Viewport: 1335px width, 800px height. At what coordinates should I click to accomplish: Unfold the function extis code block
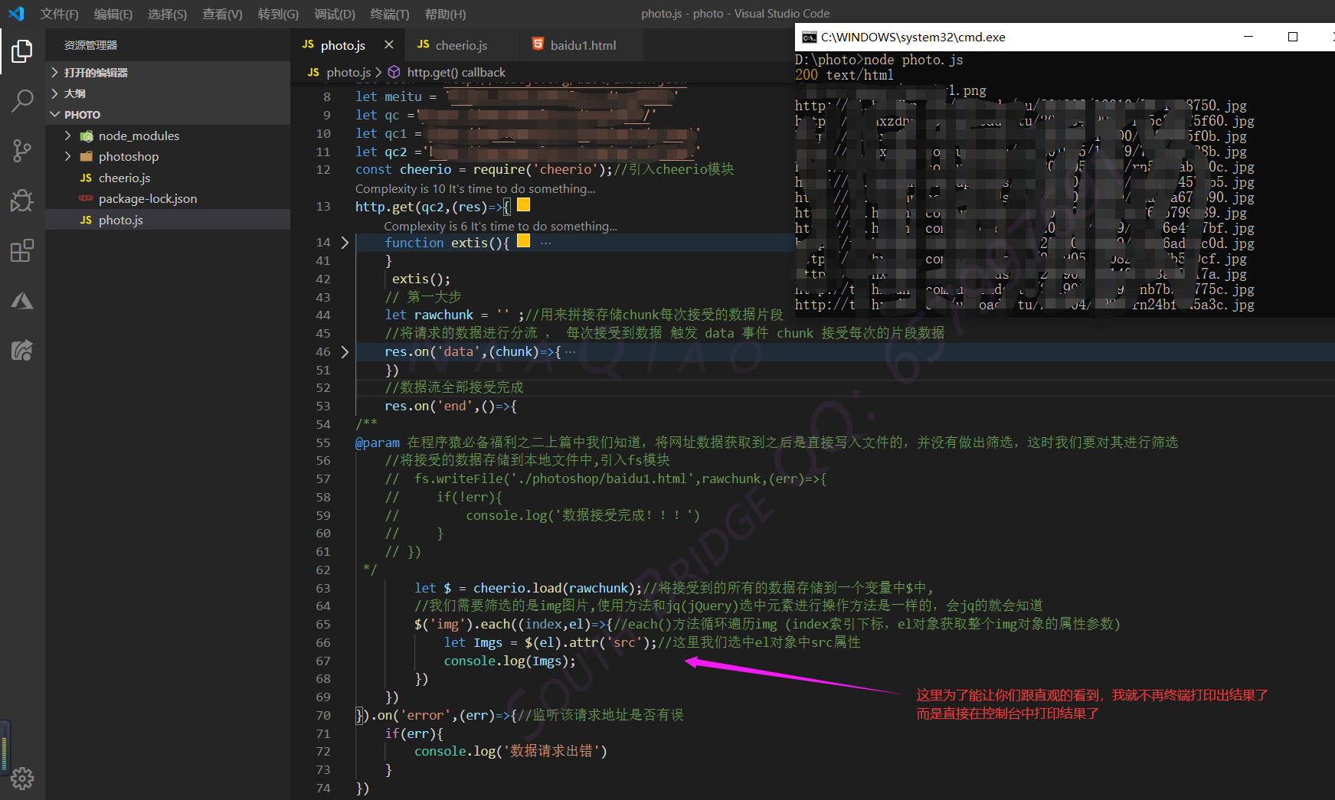click(x=345, y=243)
